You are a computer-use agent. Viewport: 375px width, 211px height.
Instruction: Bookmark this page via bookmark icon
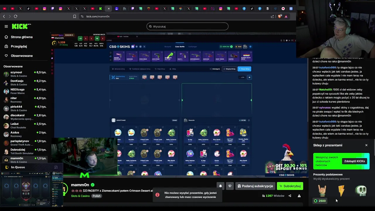click(74, 16)
